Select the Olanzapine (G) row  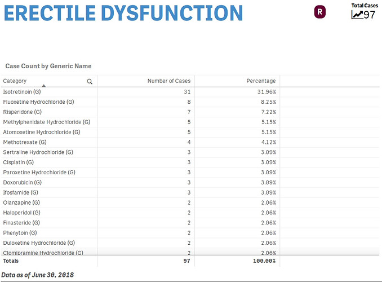click(x=190, y=202)
